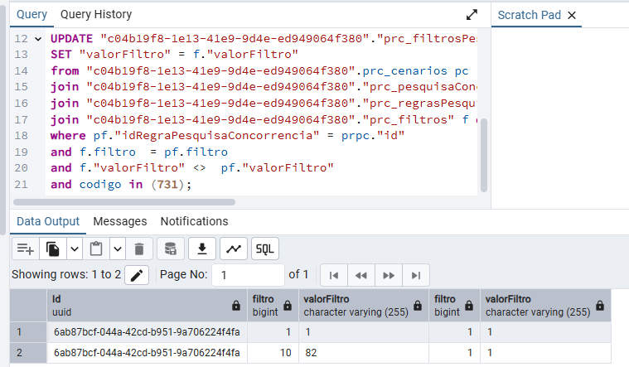Click the pencil icon to edit row range
The width and height of the screenshot is (629, 367).
[x=137, y=275]
